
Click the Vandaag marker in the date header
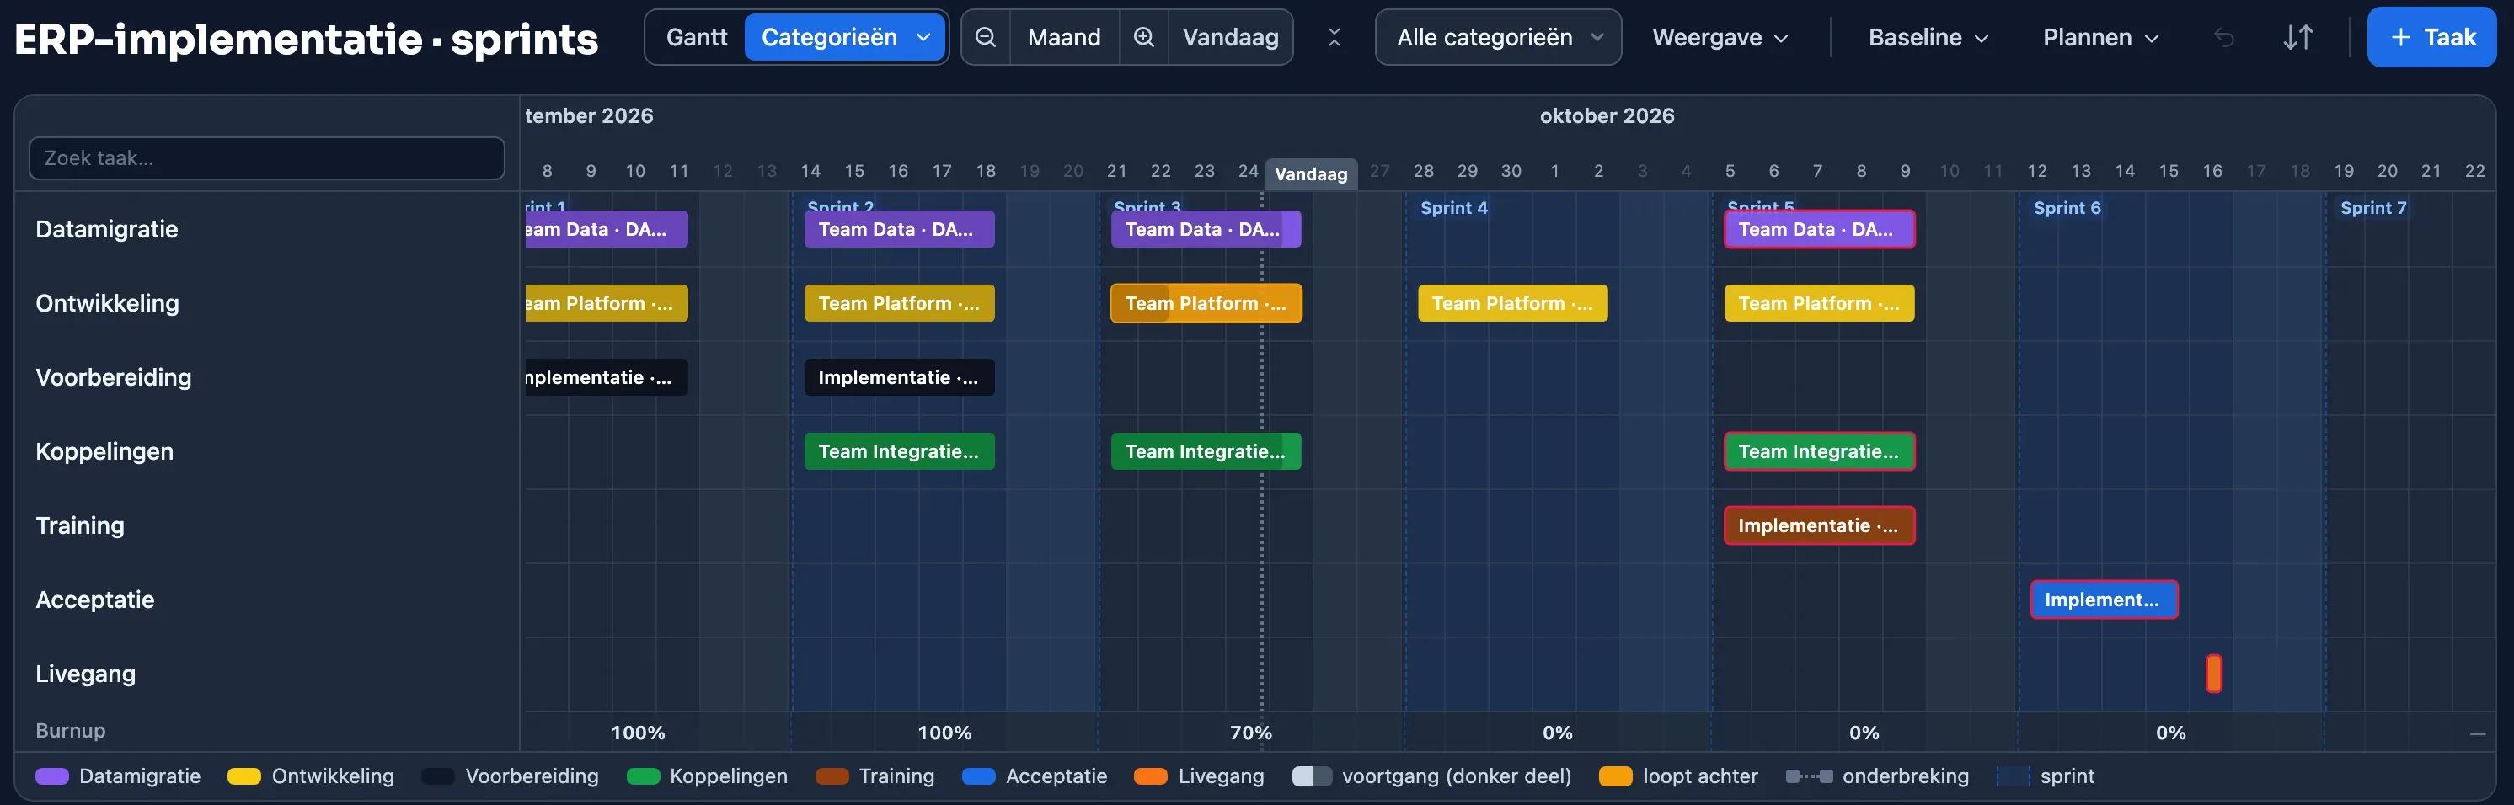click(x=1311, y=173)
